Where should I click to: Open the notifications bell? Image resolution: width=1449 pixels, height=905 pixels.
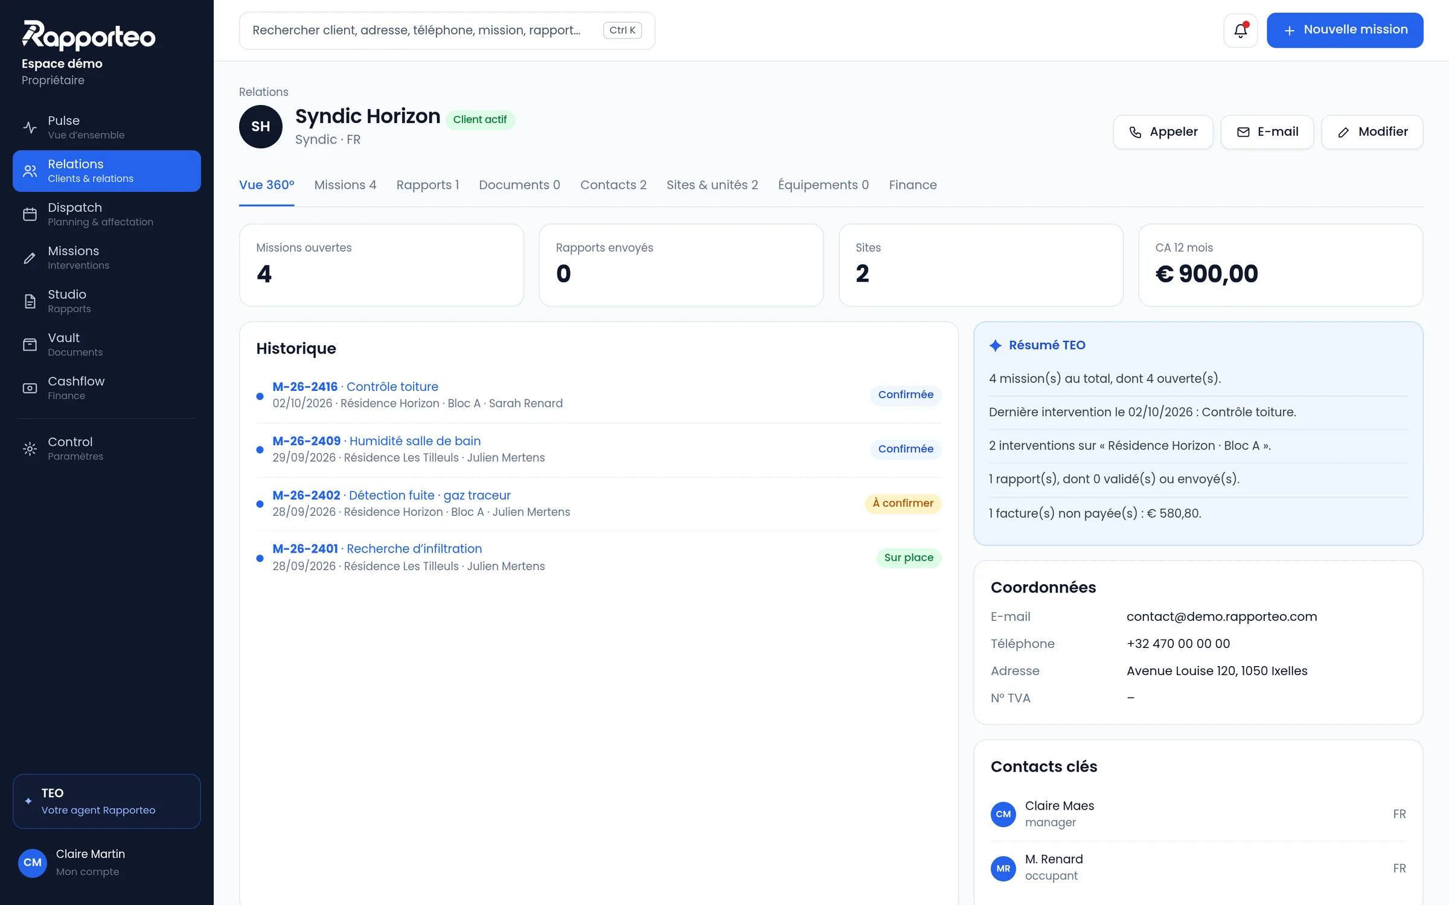pyautogui.click(x=1240, y=30)
